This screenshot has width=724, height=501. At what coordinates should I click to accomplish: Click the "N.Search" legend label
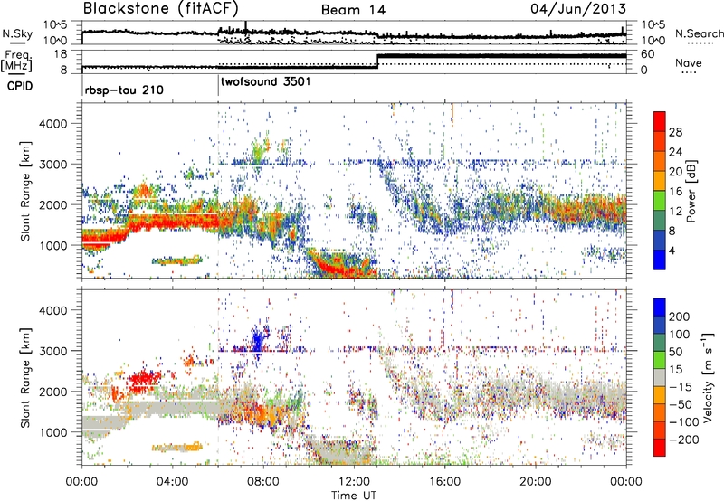[x=699, y=33]
